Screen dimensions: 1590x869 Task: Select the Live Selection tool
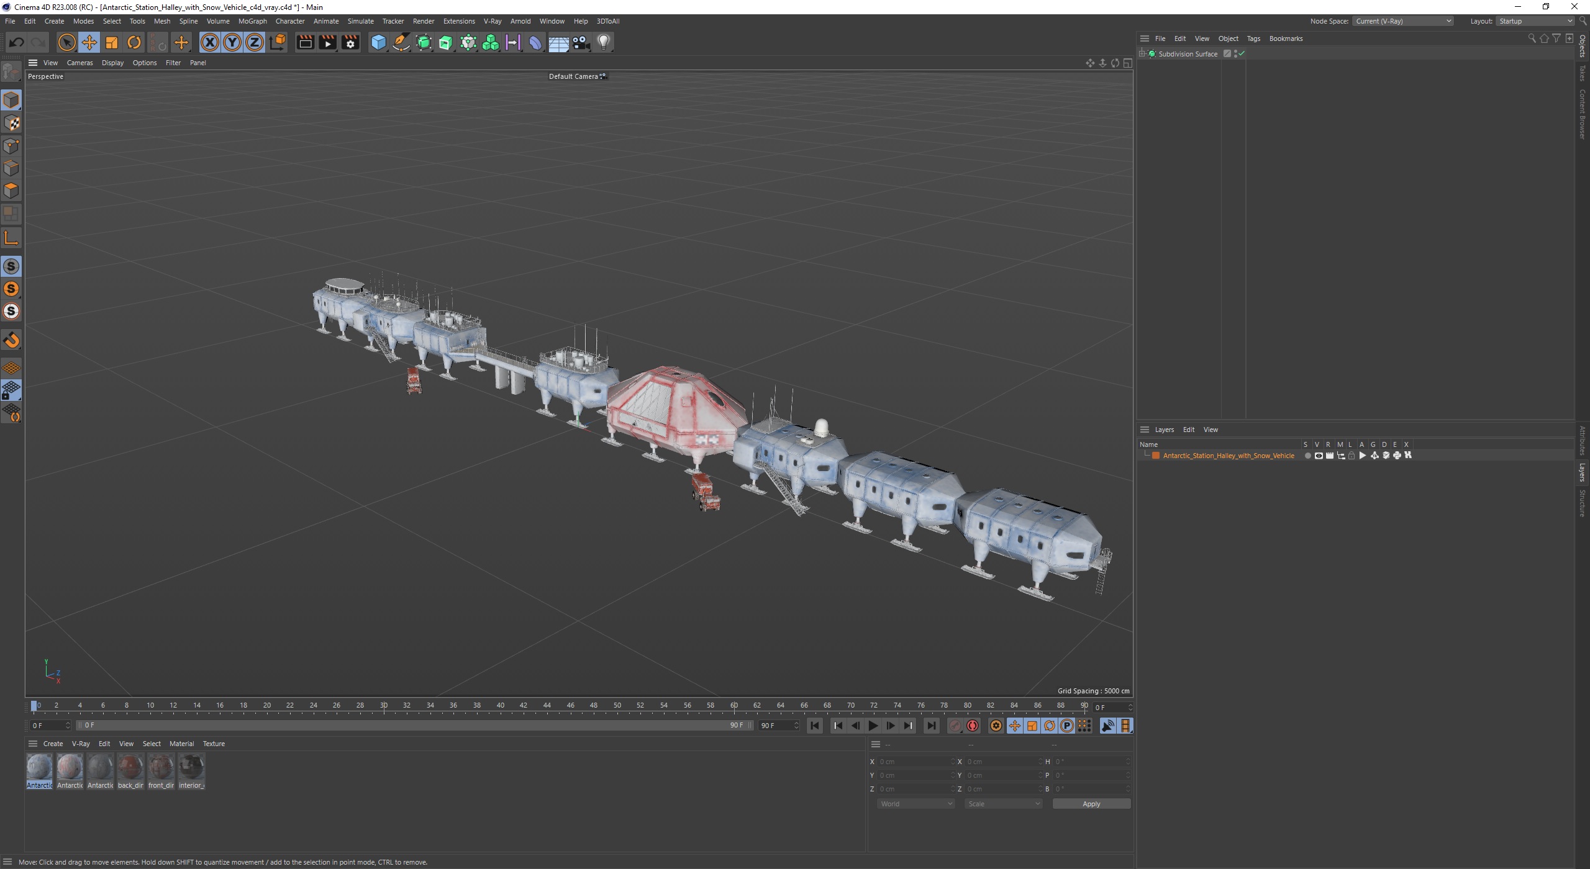[x=66, y=42]
